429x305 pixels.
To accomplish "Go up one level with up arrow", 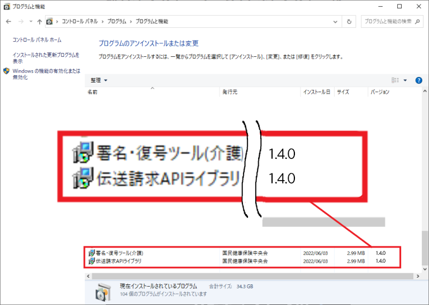I will coord(40,22).
